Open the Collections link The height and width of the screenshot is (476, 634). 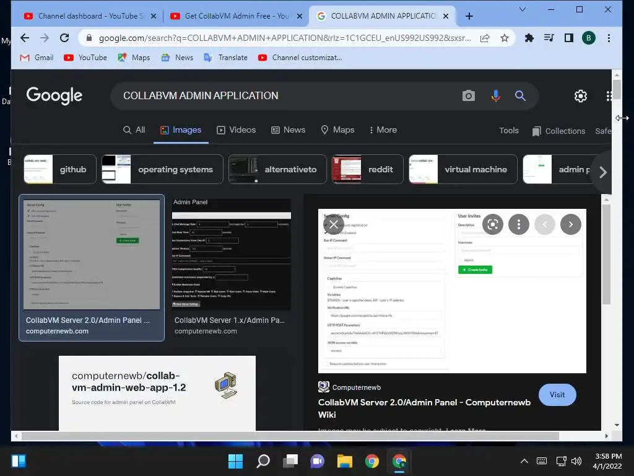tap(559, 131)
